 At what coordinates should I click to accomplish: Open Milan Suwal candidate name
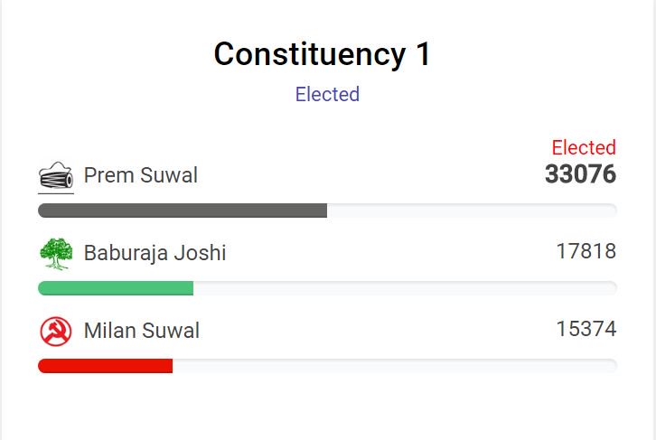tap(141, 331)
